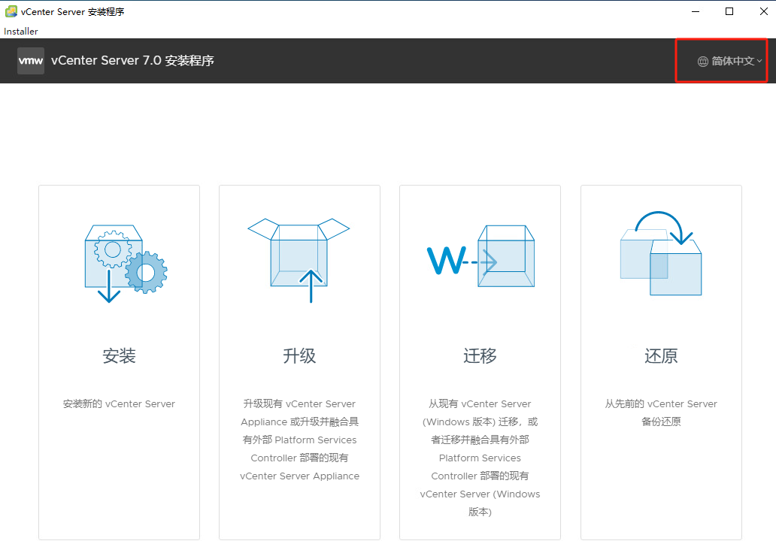Viewport: 776px width, 553px height.
Task: Click the vCenter Server 7.0 安装程序 header title
Action: point(132,60)
